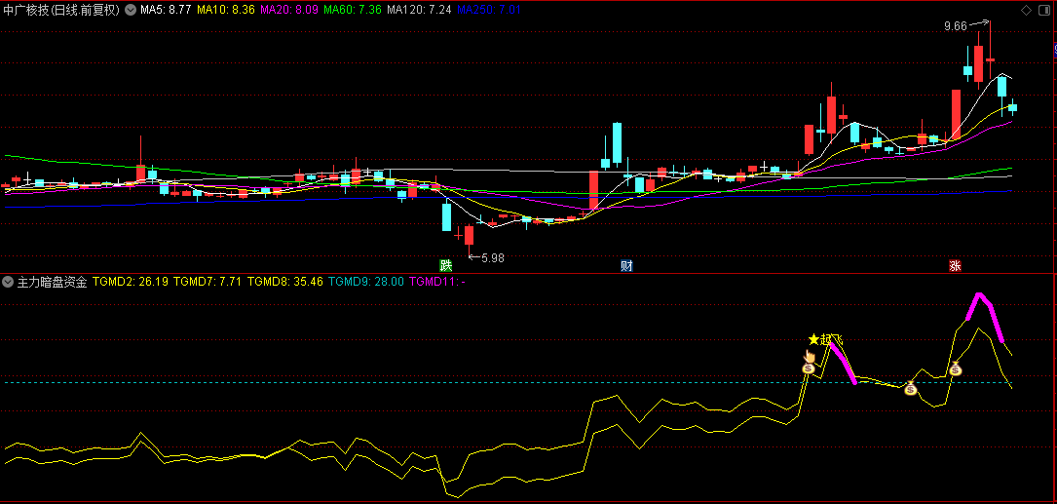
Task: Click the yellow star 起飞 signal
Action: (x=826, y=339)
